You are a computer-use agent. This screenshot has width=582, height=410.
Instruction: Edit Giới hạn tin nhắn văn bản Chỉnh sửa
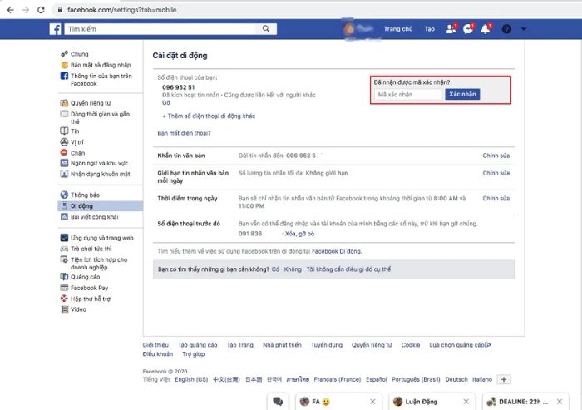(x=496, y=173)
